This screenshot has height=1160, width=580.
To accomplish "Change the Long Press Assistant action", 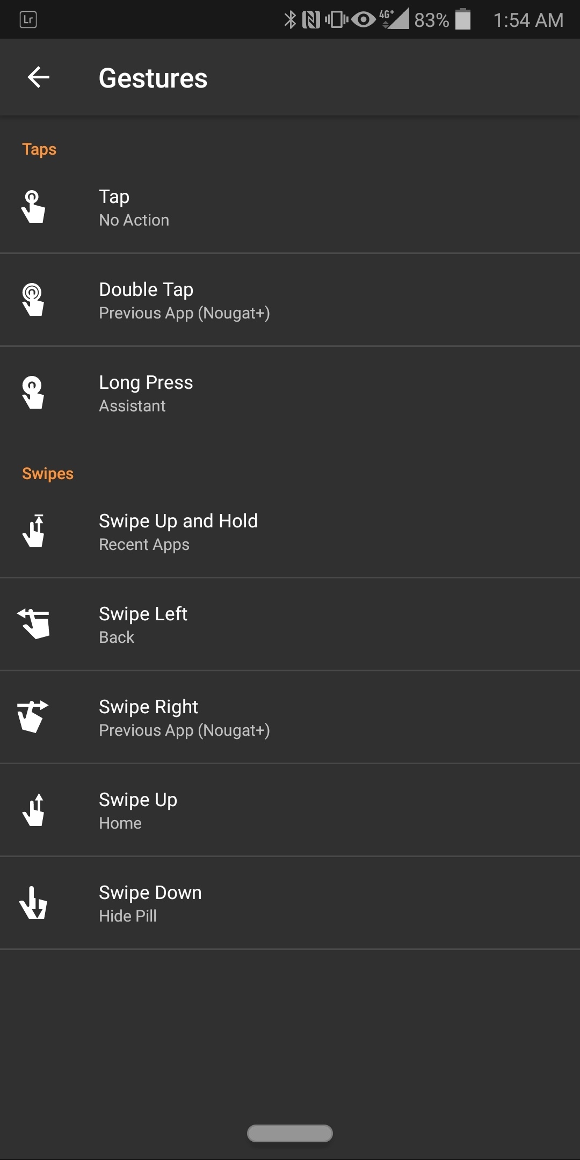I will [x=290, y=394].
